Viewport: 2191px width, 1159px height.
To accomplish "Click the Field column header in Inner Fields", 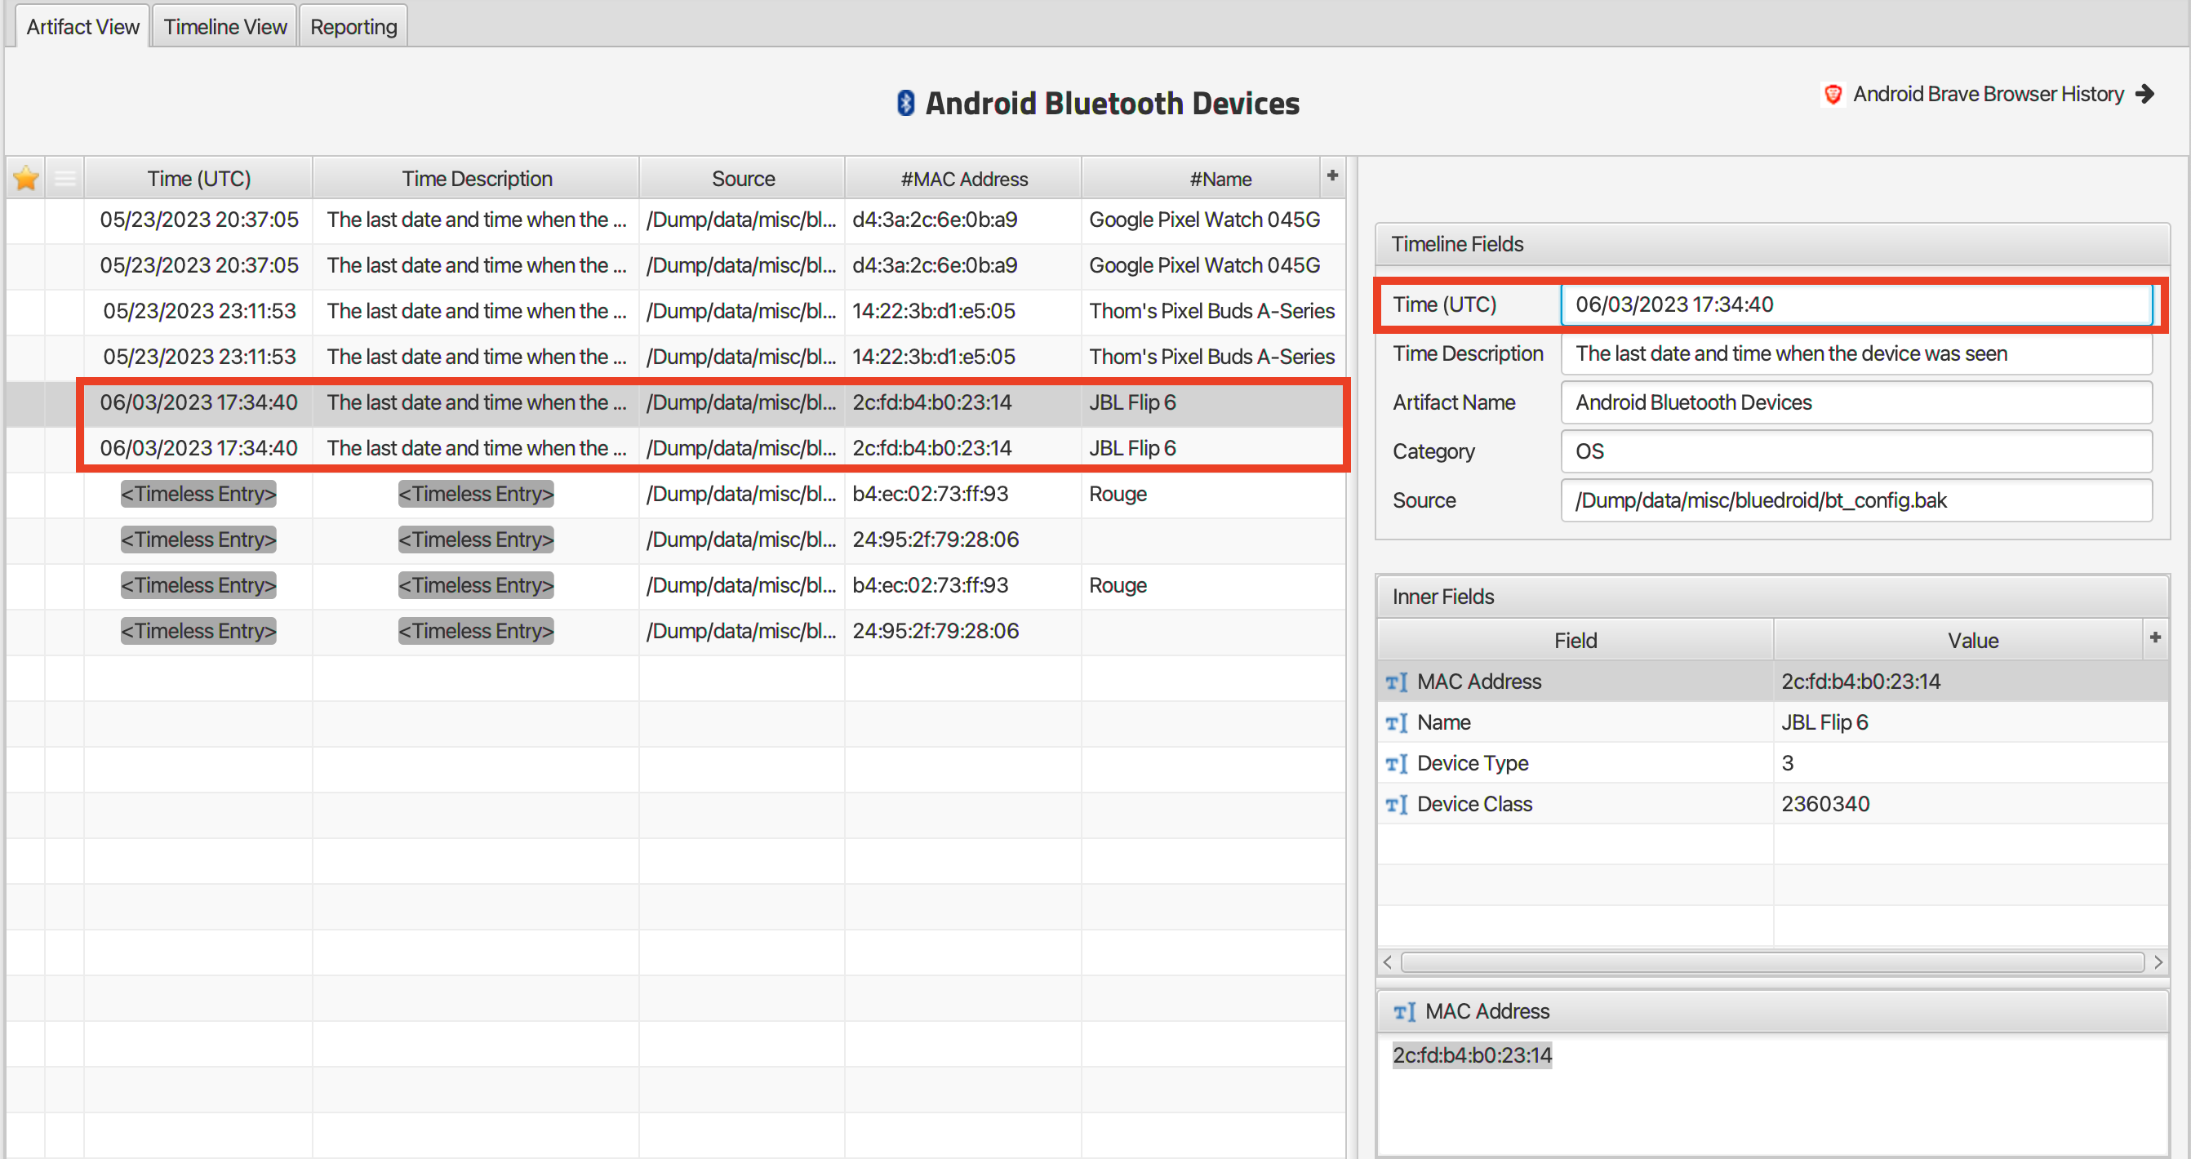I will [1575, 640].
